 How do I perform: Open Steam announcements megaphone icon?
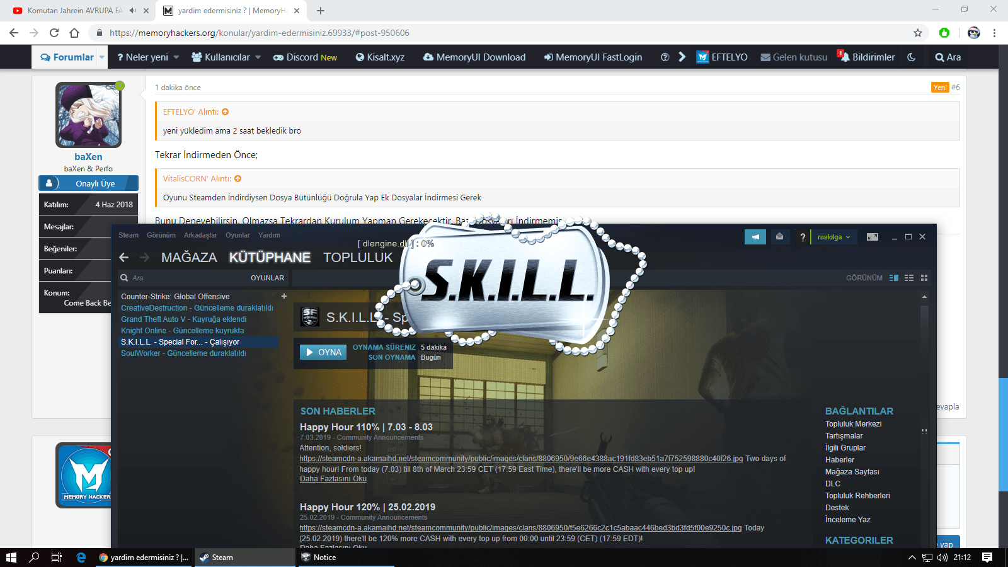pyautogui.click(x=755, y=237)
